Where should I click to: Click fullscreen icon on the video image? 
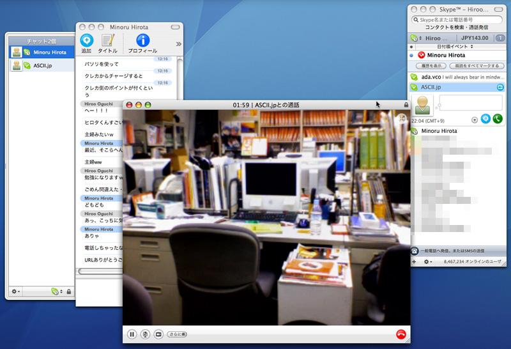(x=402, y=118)
